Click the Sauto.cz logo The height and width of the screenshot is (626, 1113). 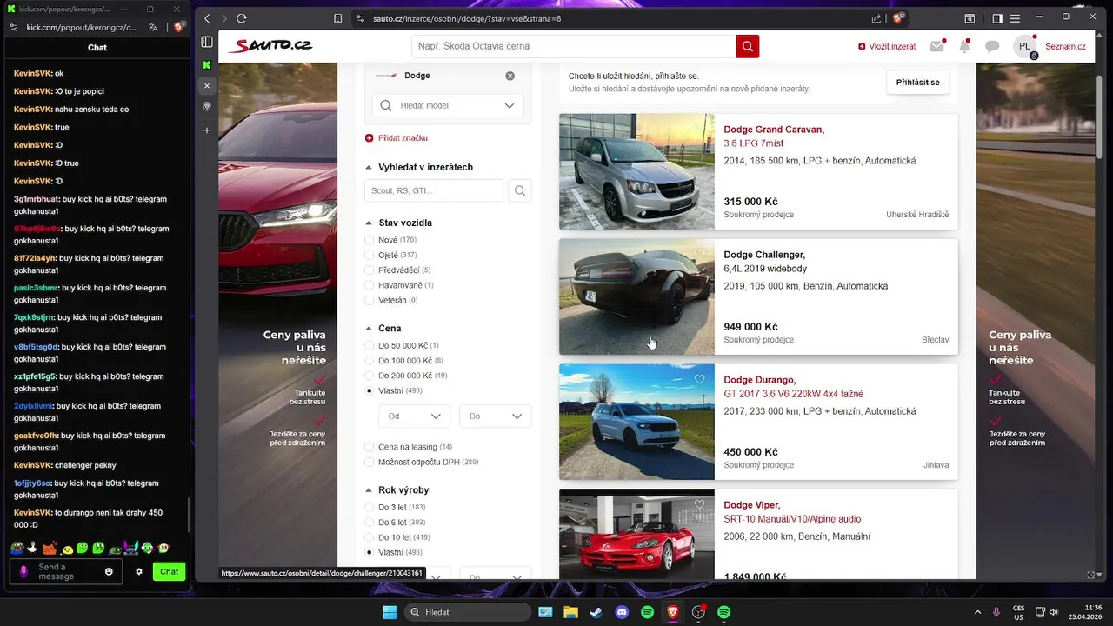(270, 46)
